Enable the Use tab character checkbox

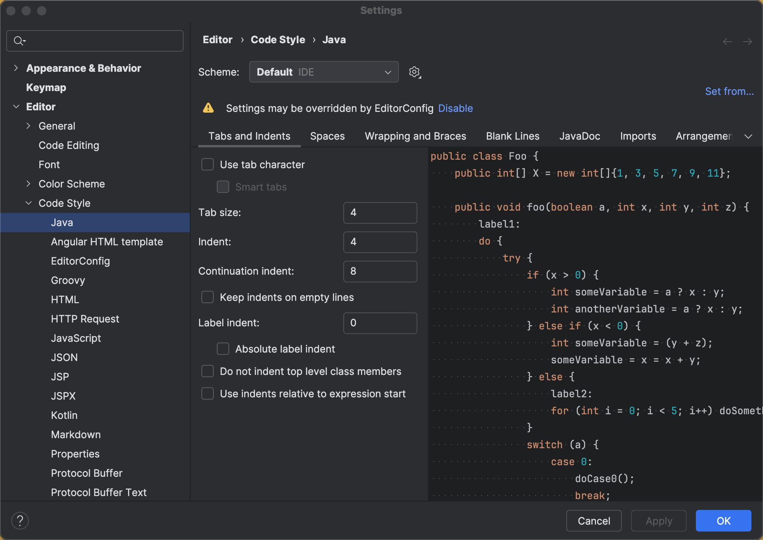[207, 164]
